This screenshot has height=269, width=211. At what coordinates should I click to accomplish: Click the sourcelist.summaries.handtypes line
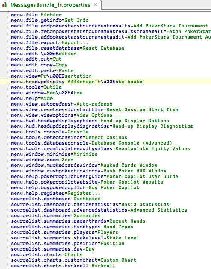[72, 227]
